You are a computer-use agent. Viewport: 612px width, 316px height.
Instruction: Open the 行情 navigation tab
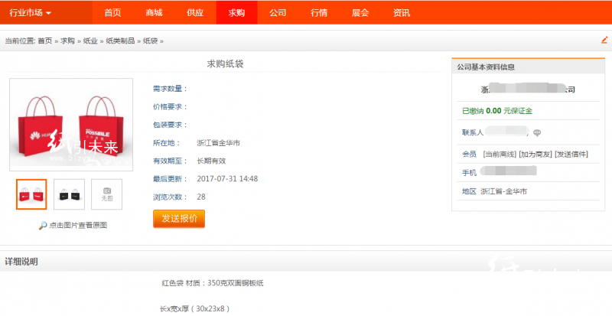319,13
